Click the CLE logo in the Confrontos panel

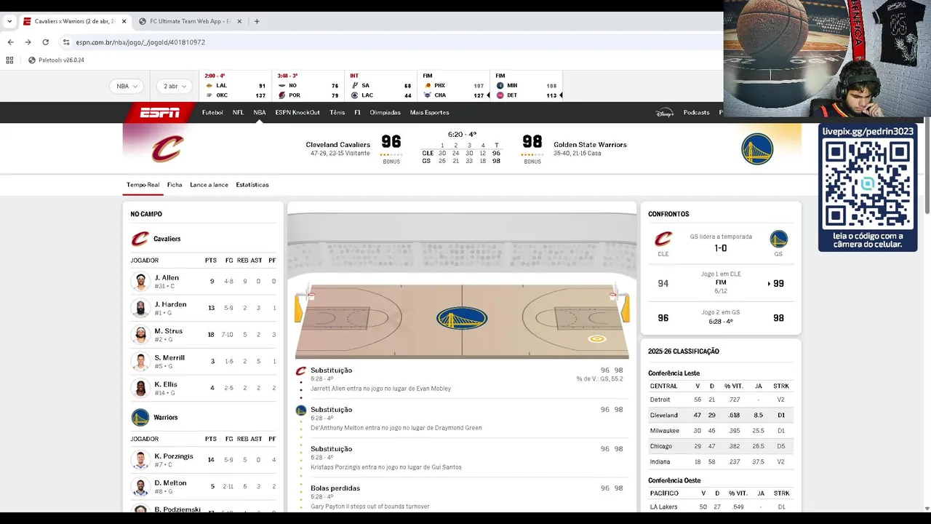pyautogui.click(x=663, y=239)
